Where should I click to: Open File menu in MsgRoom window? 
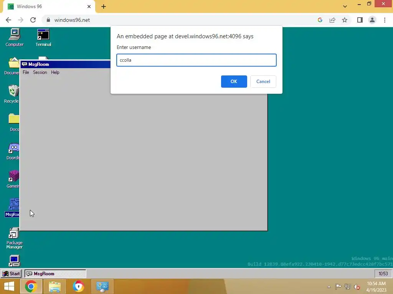(x=26, y=72)
